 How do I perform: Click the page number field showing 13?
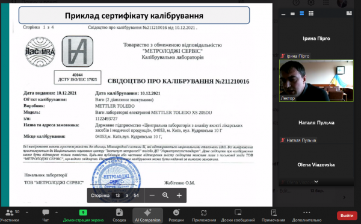pyautogui.click(x=118, y=196)
